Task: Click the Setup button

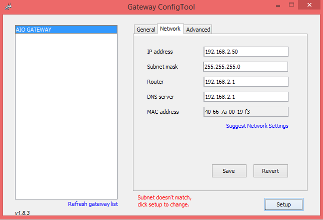Action: [283, 204]
